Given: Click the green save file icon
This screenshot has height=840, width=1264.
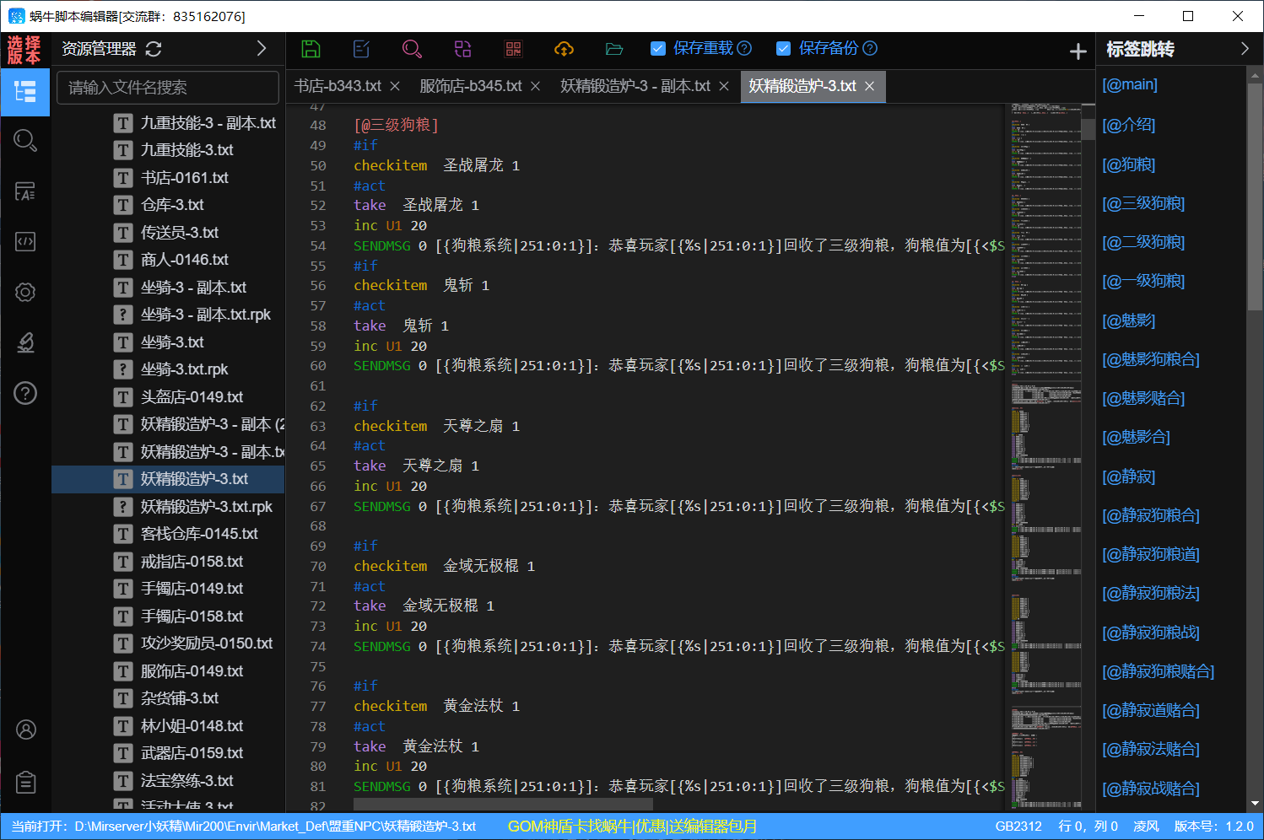Looking at the screenshot, I should [x=311, y=49].
